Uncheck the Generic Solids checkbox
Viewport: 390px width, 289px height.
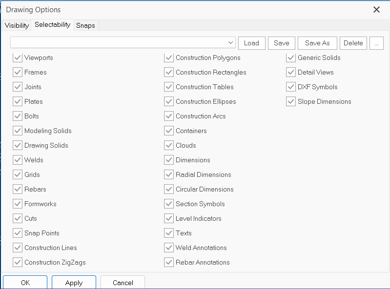(x=291, y=58)
